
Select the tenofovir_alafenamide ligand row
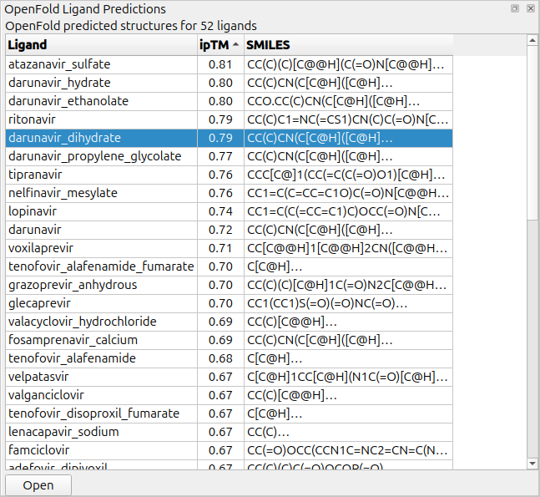click(x=229, y=358)
